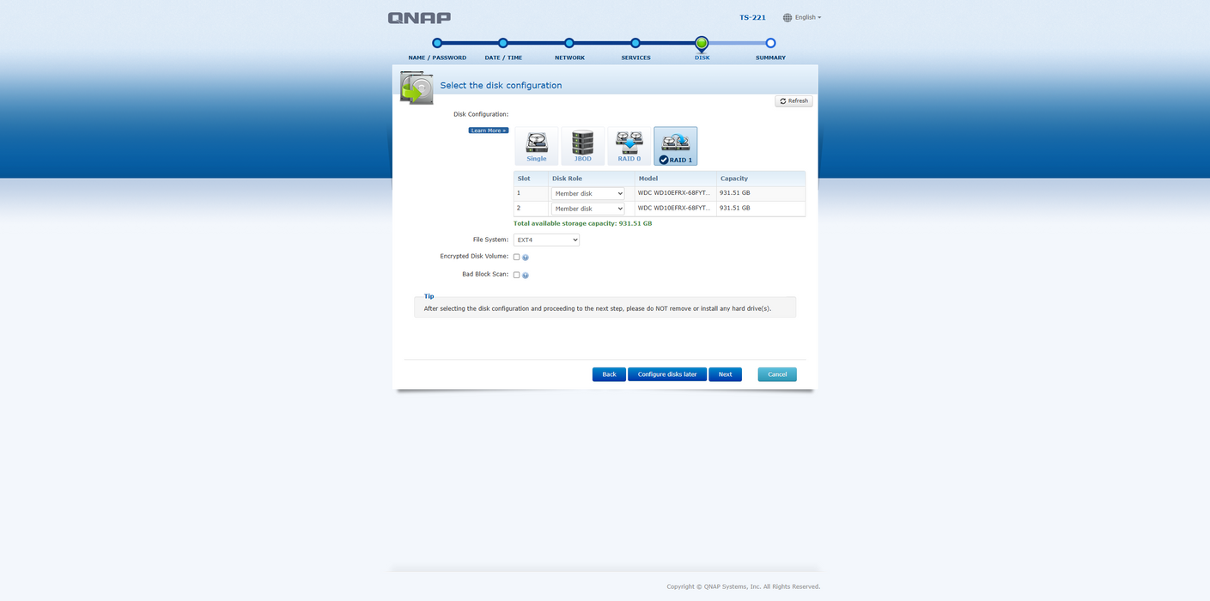The image size is (1210, 601).
Task: Open the English language dropdown
Action: click(x=807, y=17)
